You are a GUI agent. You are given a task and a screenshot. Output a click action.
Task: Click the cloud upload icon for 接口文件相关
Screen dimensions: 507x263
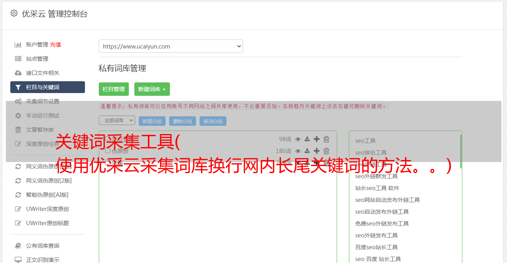point(18,73)
